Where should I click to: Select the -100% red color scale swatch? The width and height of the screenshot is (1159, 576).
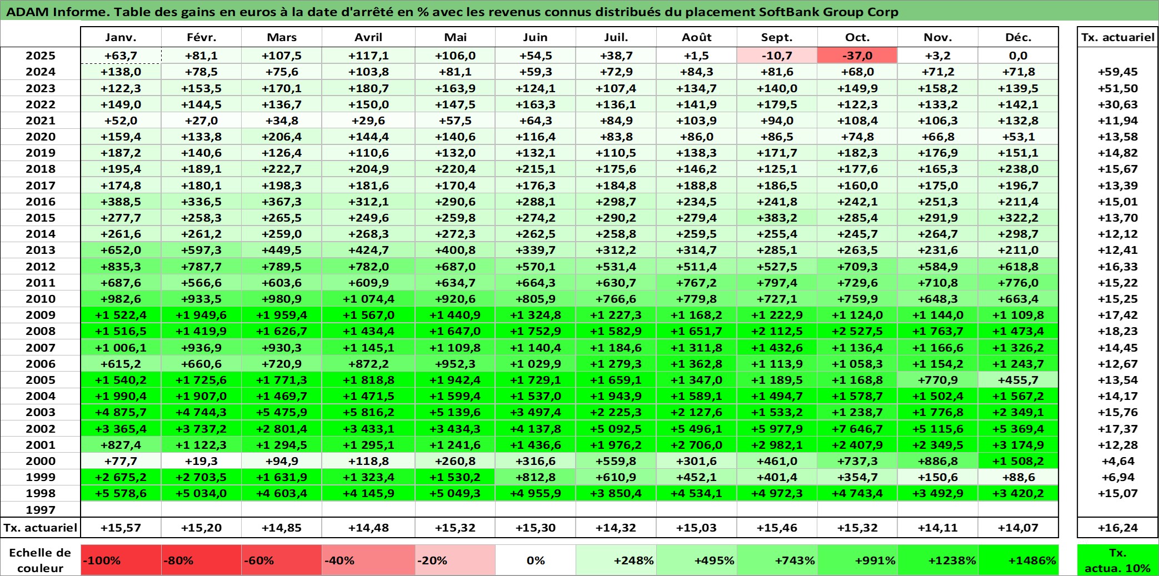pyautogui.click(x=121, y=560)
